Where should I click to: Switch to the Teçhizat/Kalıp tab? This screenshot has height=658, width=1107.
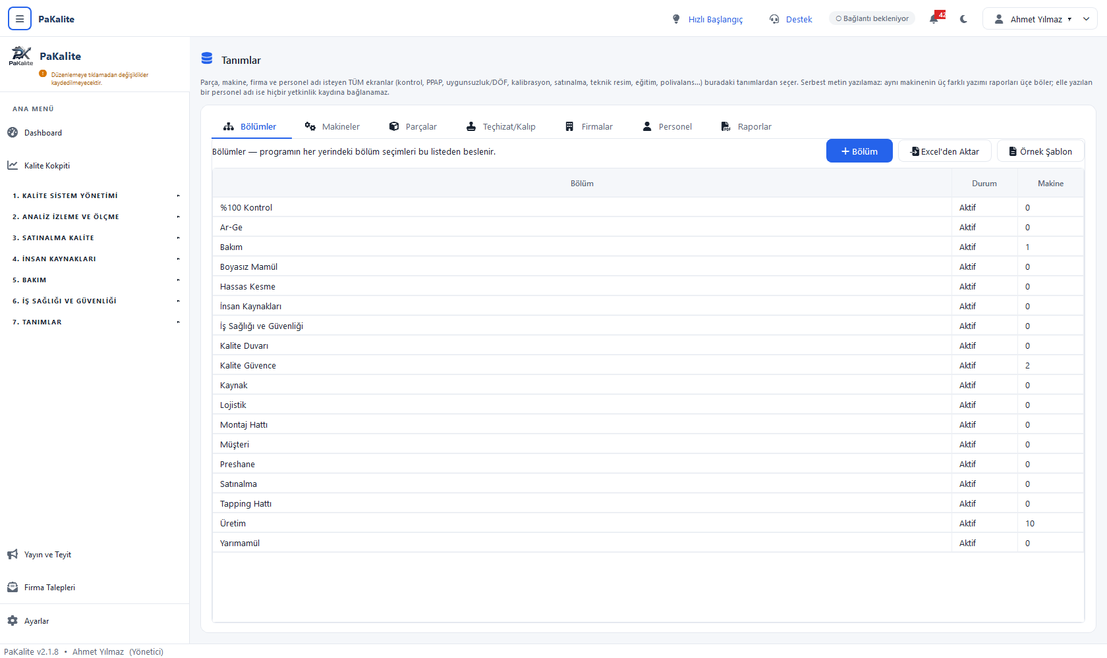(x=501, y=126)
